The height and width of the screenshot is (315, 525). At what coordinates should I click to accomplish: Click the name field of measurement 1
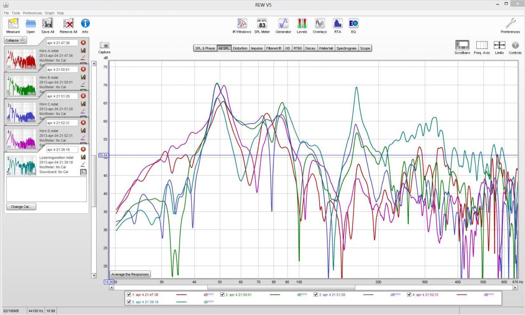coord(62,43)
